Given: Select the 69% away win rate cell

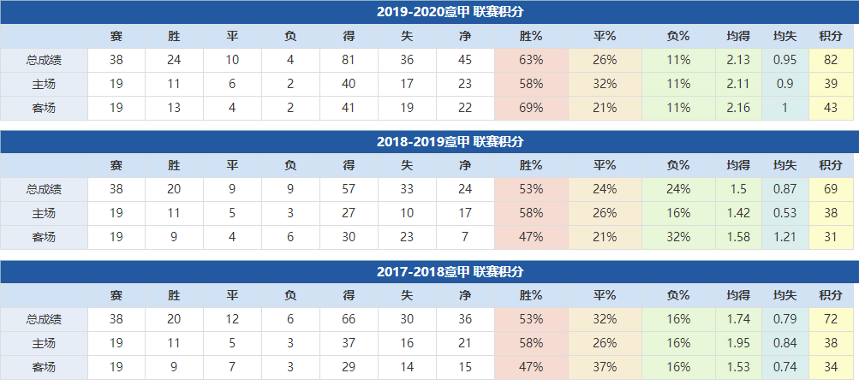Looking at the screenshot, I should point(531,108).
